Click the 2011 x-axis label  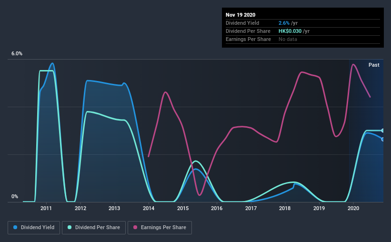(46, 208)
